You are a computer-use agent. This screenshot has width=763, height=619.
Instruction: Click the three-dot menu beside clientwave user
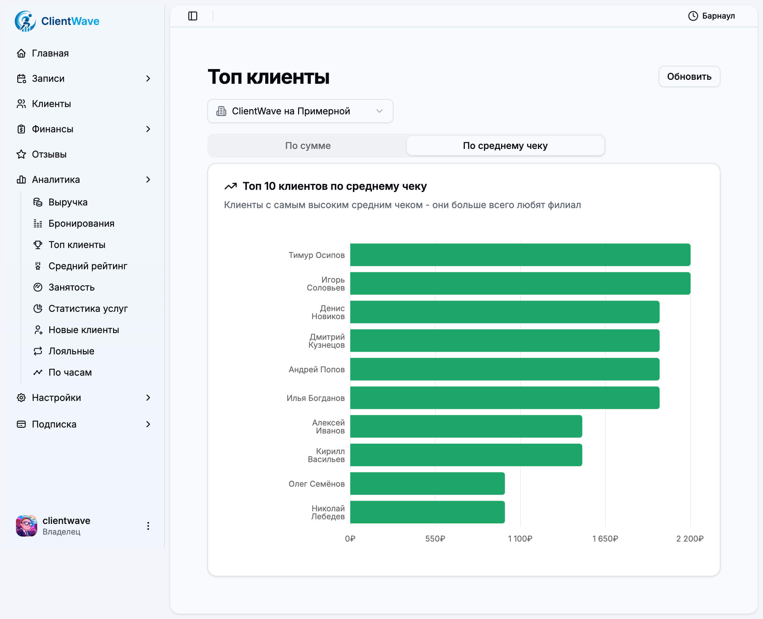click(x=148, y=526)
